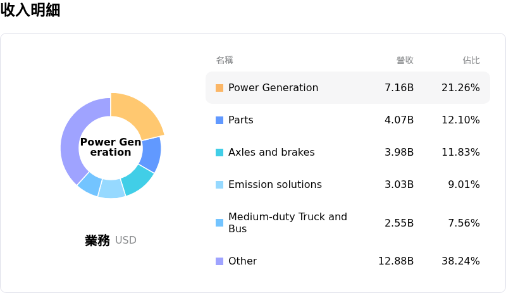The width and height of the screenshot is (506, 293).
Task: Click the blue Parts donut slice
Action: click(x=151, y=154)
